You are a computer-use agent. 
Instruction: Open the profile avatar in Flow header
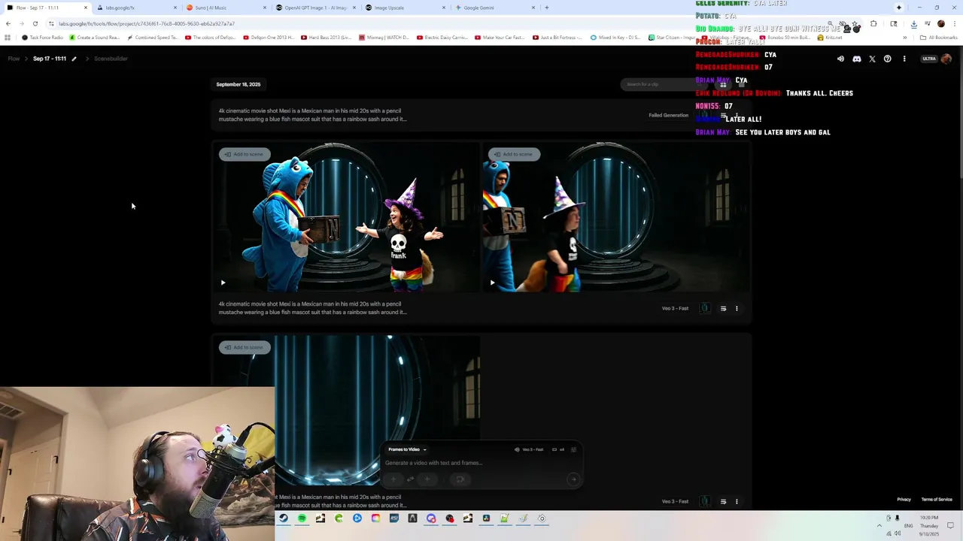[x=946, y=59]
